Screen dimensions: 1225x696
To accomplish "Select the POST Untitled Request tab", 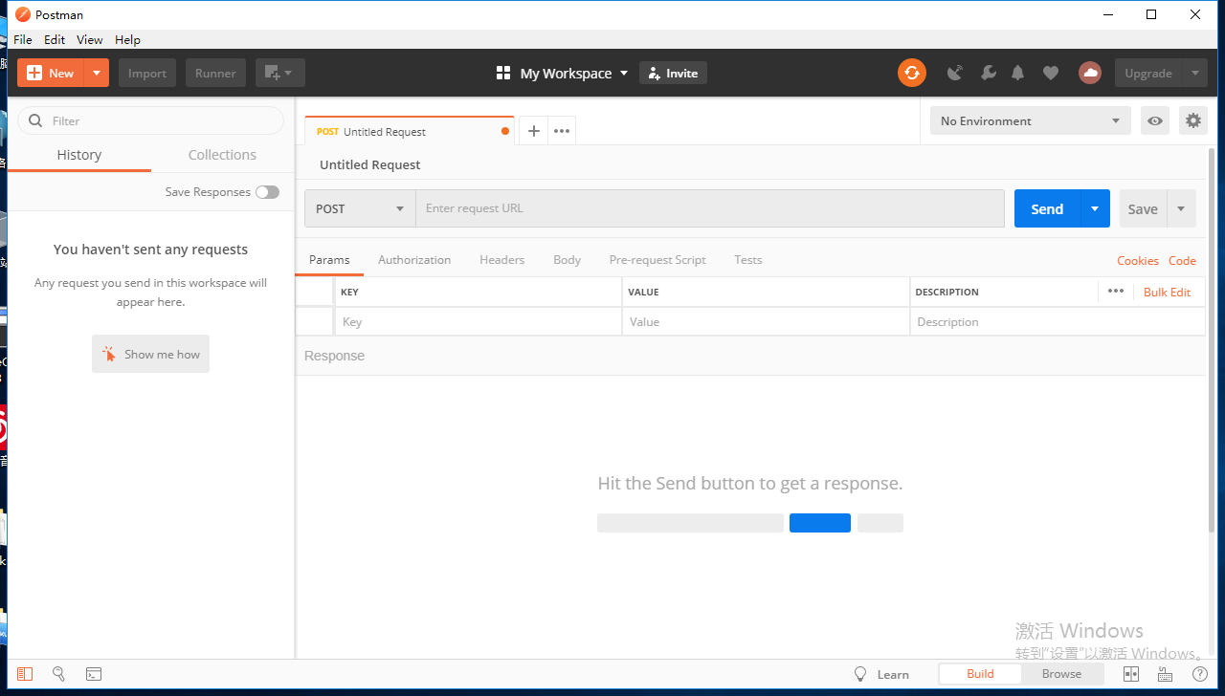I will tap(410, 131).
